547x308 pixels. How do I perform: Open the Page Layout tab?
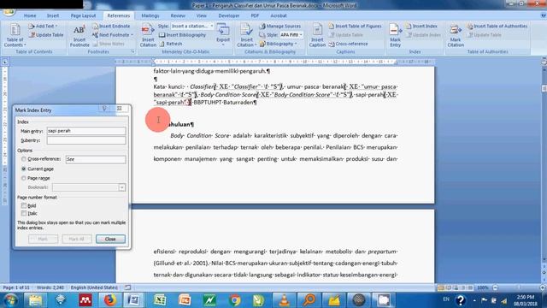point(83,15)
